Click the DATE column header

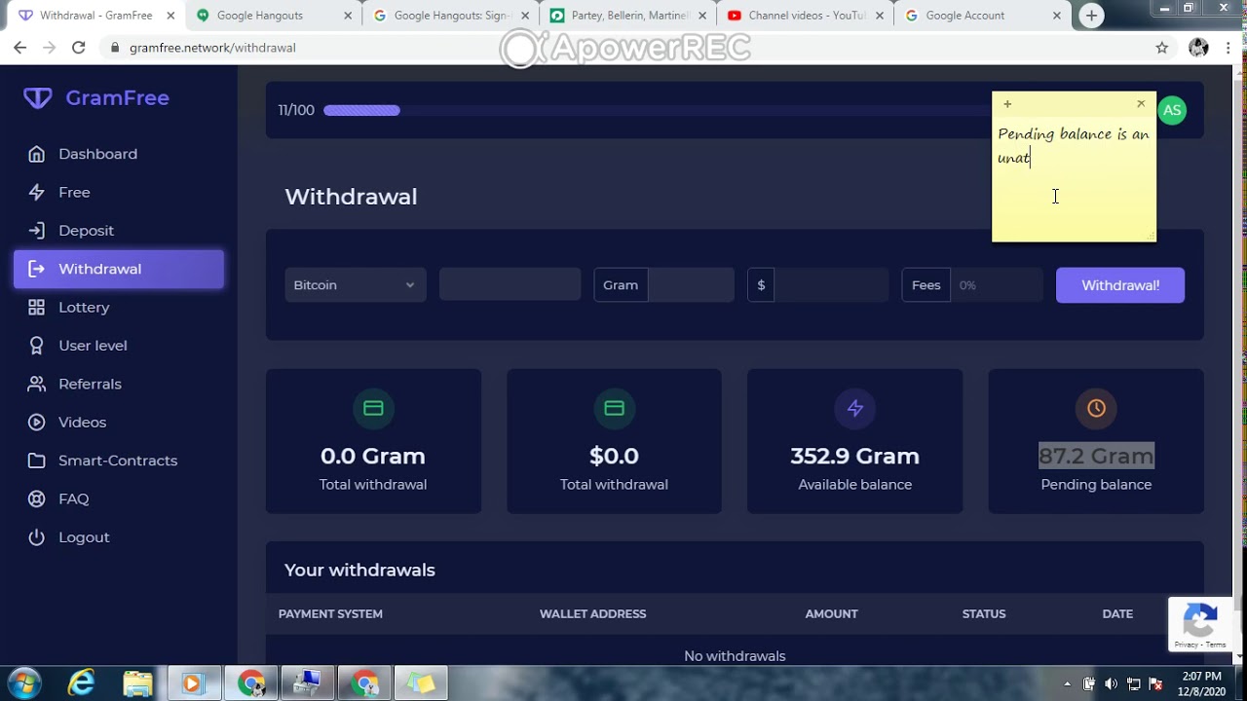(1117, 613)
